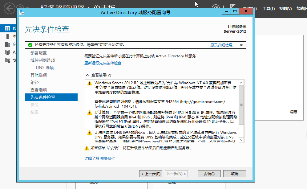Open 帮助 menu in Server Manager
The height and width of the screenshot is (189, 307).
[301, 9]
